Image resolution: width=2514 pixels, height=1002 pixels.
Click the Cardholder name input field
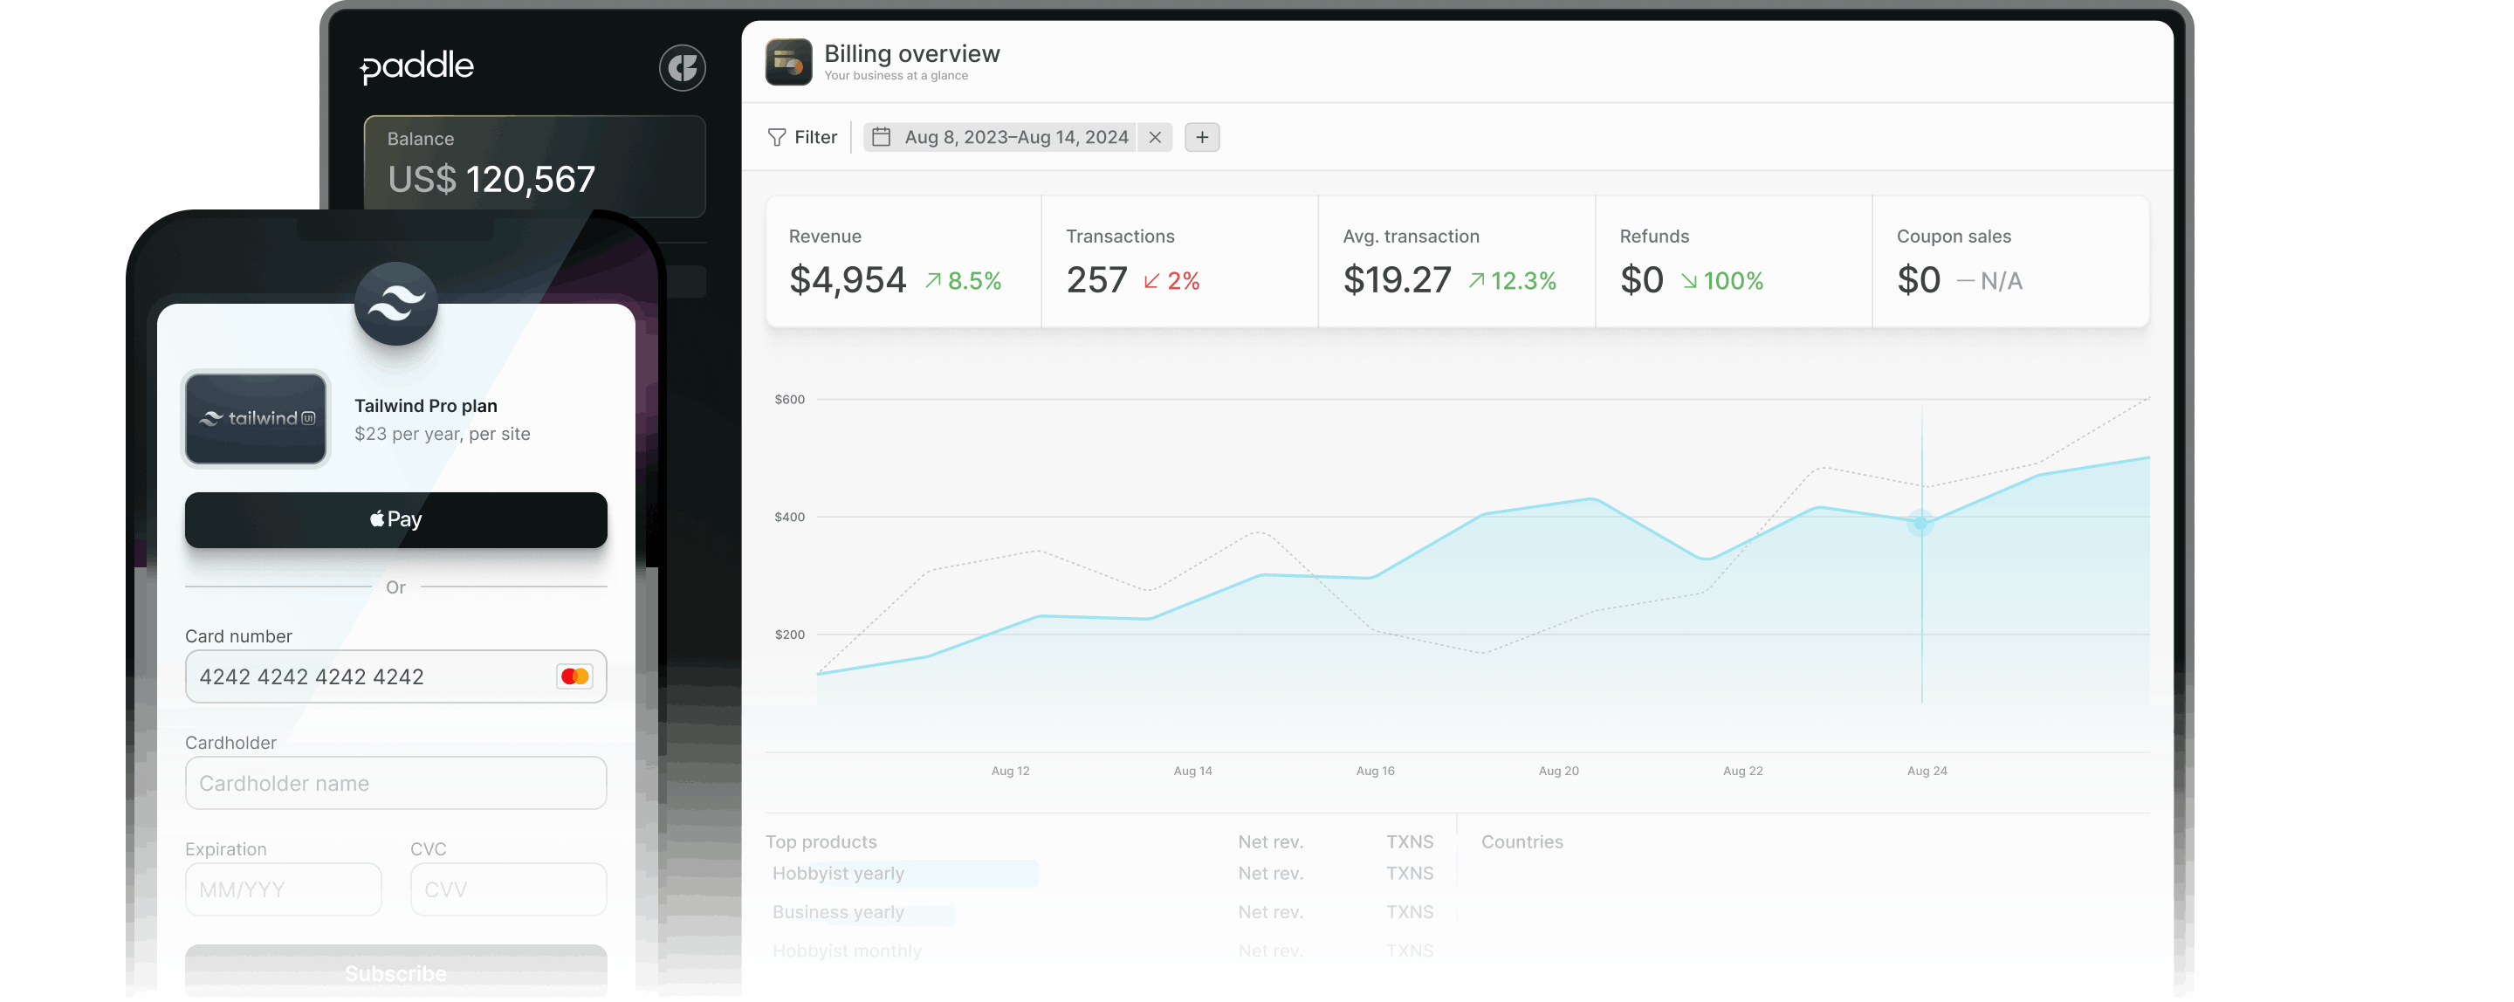click(395, 782)
